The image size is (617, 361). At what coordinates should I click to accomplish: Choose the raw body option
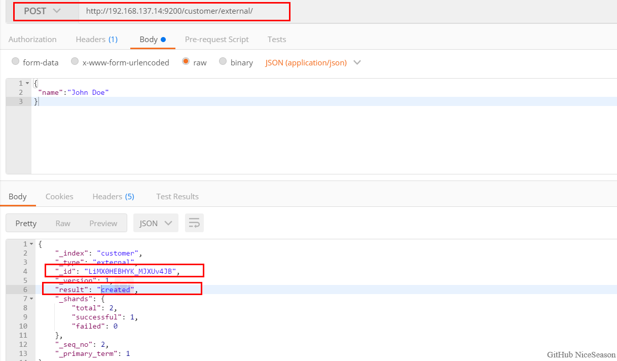point(186,62)
